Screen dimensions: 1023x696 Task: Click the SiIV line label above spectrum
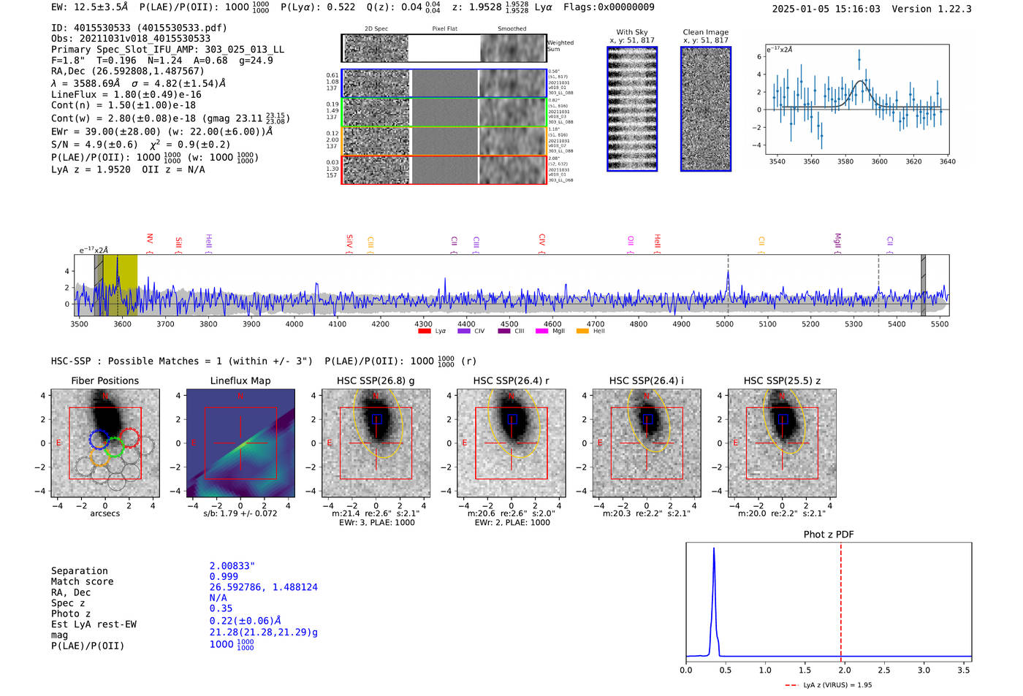coord(349,242)
